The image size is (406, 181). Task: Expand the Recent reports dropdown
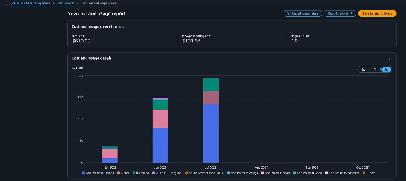(340, 13)
